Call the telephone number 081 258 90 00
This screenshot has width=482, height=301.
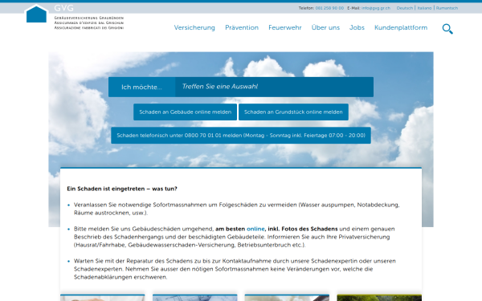pos(329,8)
